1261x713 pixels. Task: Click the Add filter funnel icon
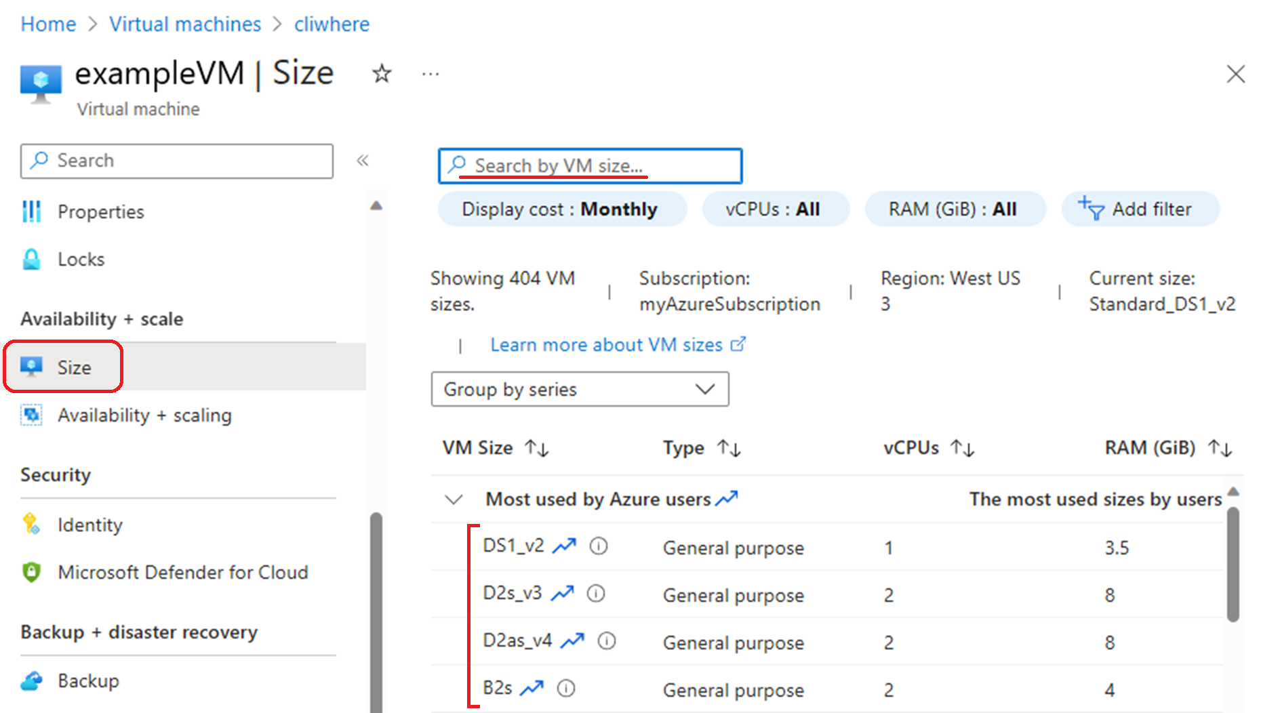click(x=1092, y=209)
